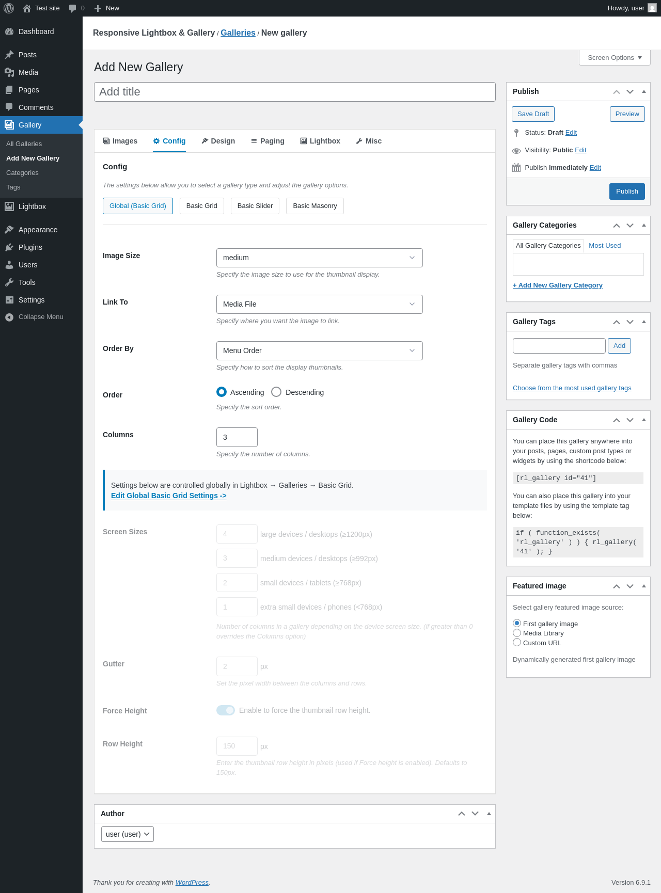Viewport: 661px width, 893px height.
Task: Click the Test site home icon
Action: click(27, 8)
